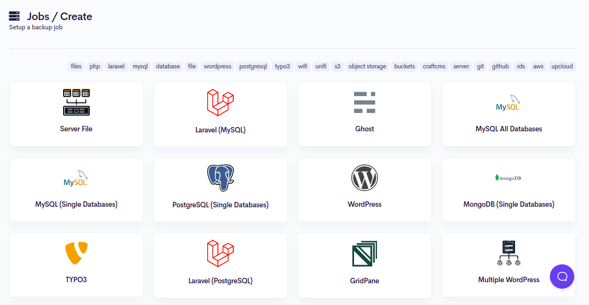Filter by the 'mysql' tag
Screen dimensions: 589x305
pyautogui.click(x=140, y=66)
